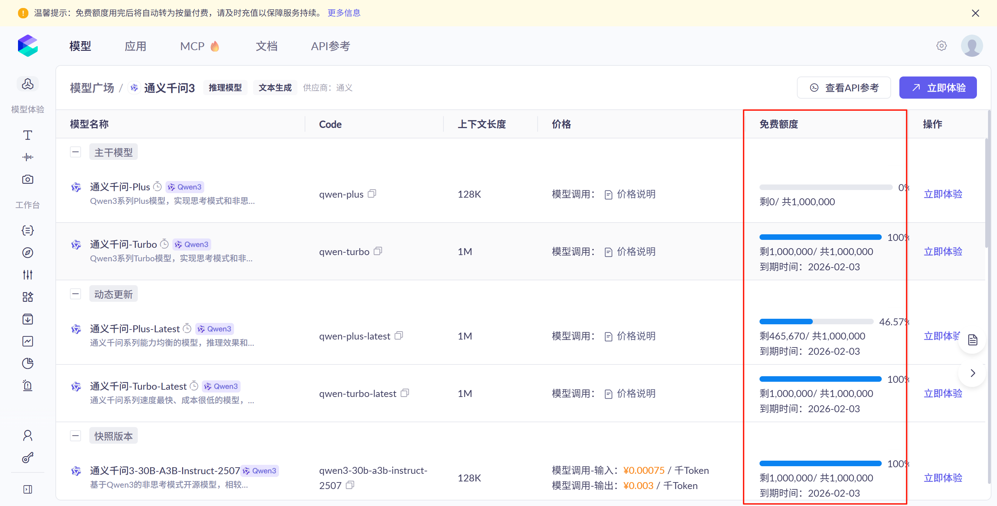Open the audio waveform icon in sidebar
The width and height of the screenshot is (997, 506).
[27, 157]
